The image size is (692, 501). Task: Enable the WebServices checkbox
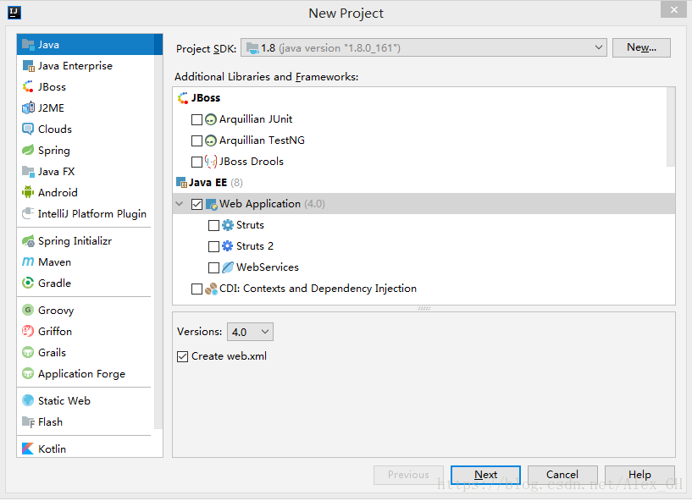213,267
